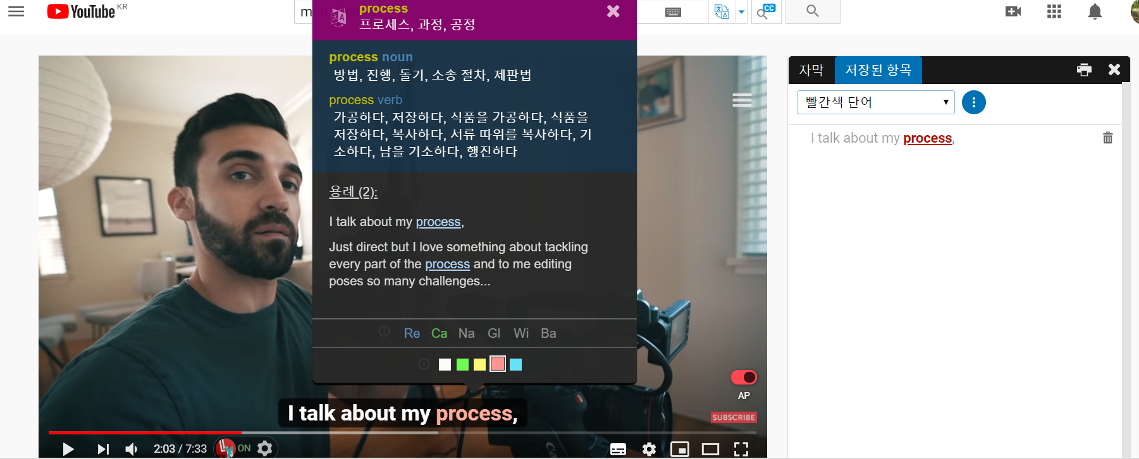Click the translation book icon in popup header
Screen dimensions: 1139x459
pos(338,17)
